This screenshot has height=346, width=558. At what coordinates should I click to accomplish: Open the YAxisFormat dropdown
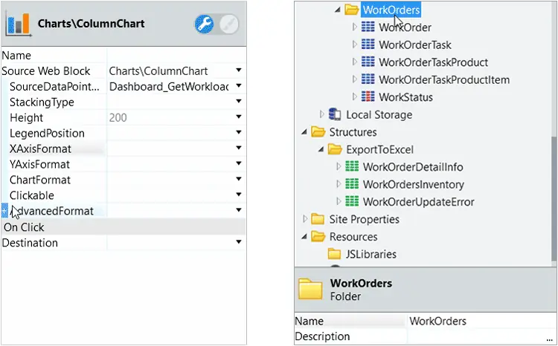pyautogui.click(x=239, y=163)
